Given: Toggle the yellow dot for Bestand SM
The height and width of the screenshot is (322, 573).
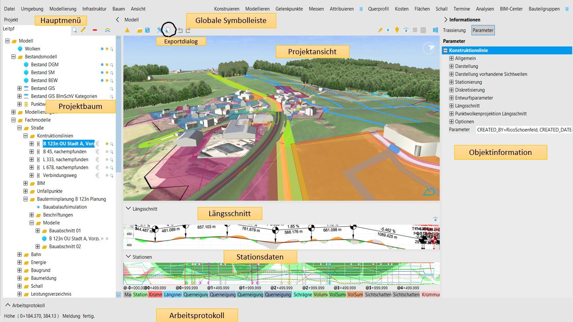Looking at the screenshot, I should tap(107, 72).
